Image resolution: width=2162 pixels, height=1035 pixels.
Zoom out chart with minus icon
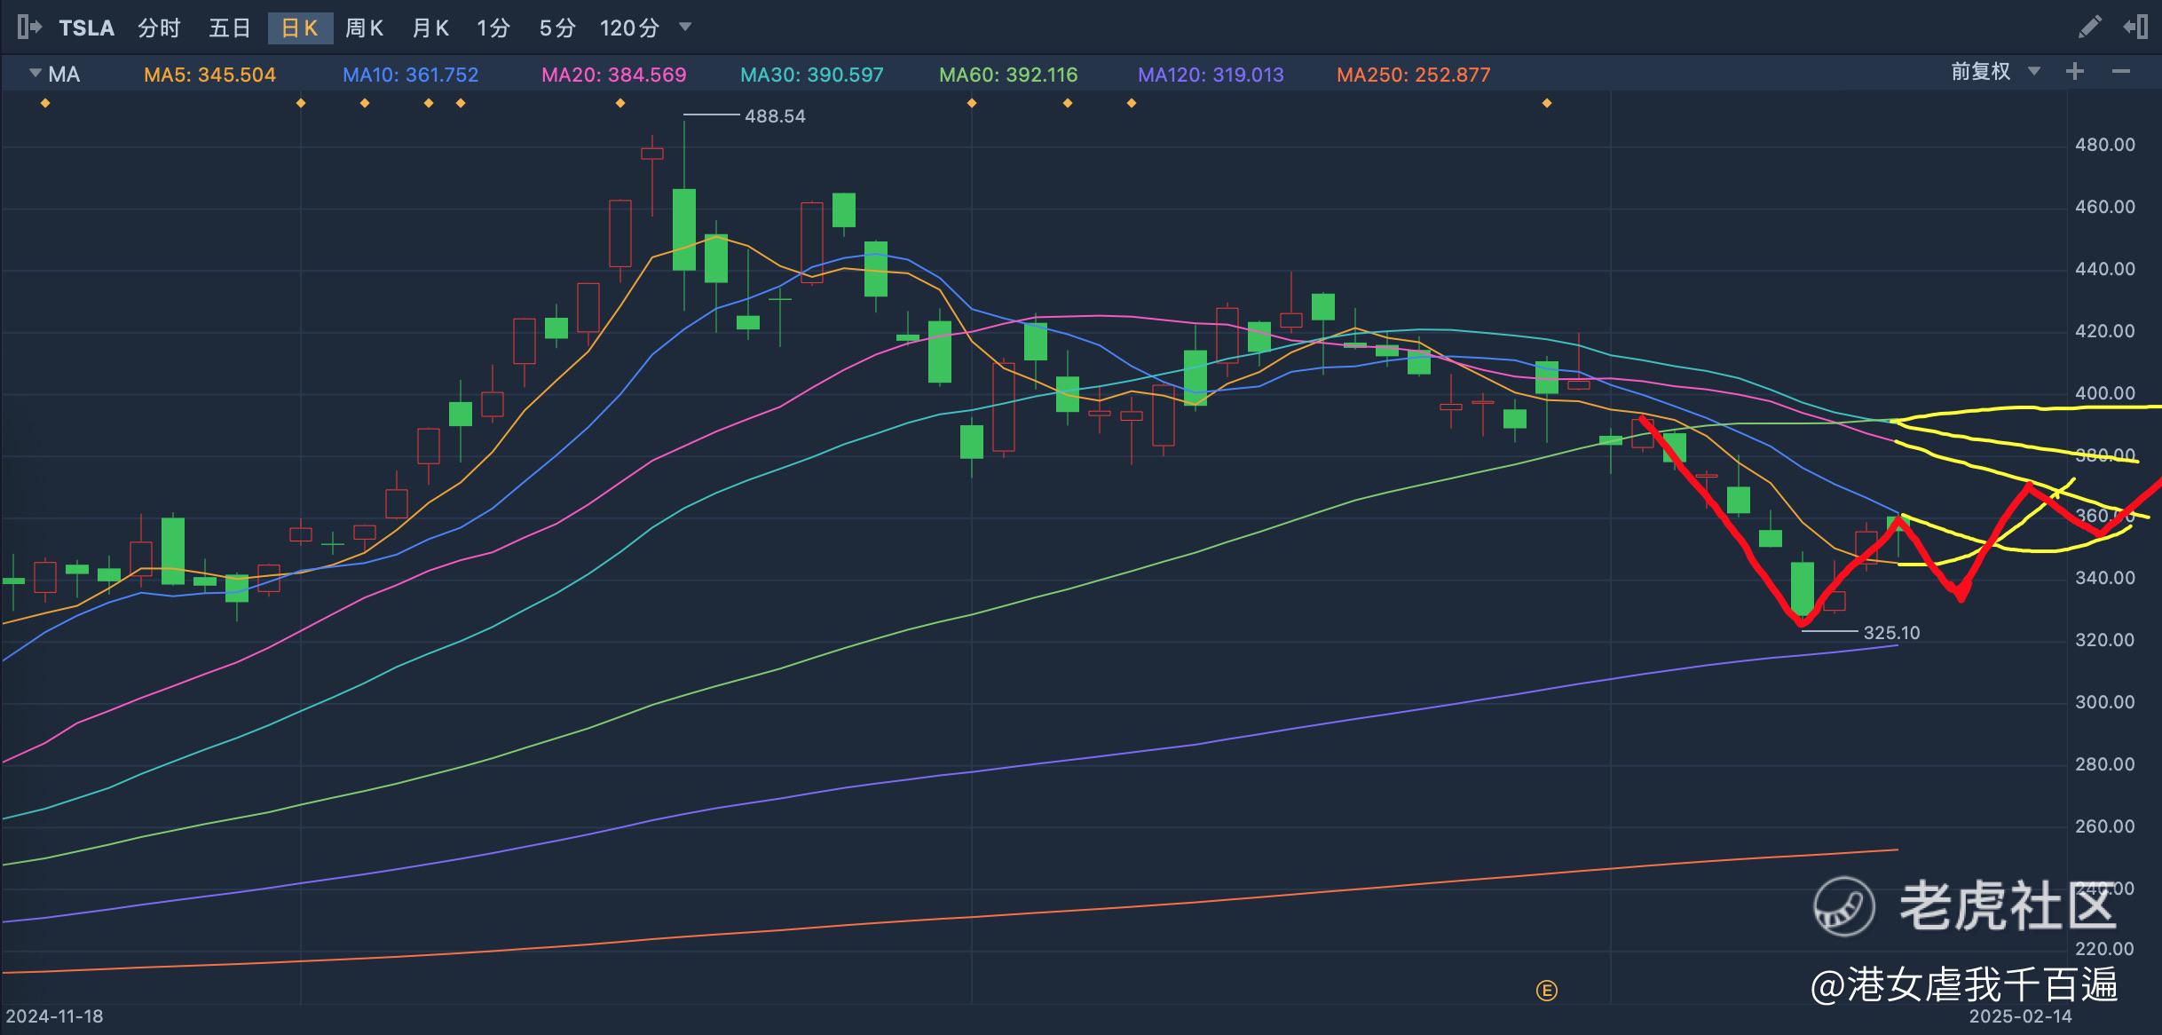2121,72
